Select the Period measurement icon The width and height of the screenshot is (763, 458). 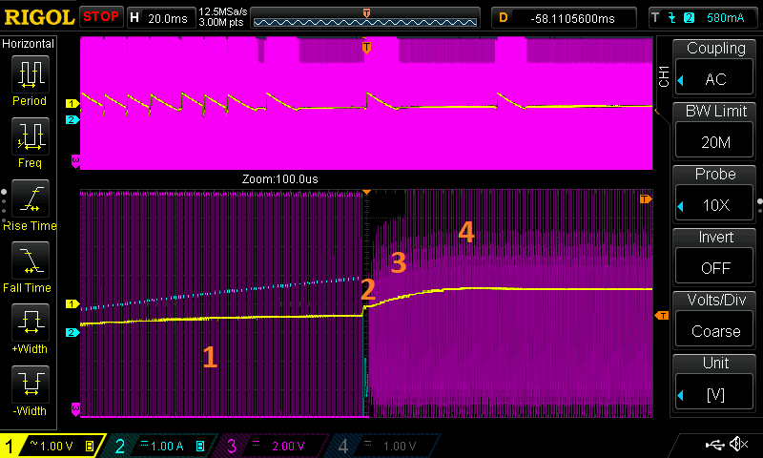click(31, 73)
